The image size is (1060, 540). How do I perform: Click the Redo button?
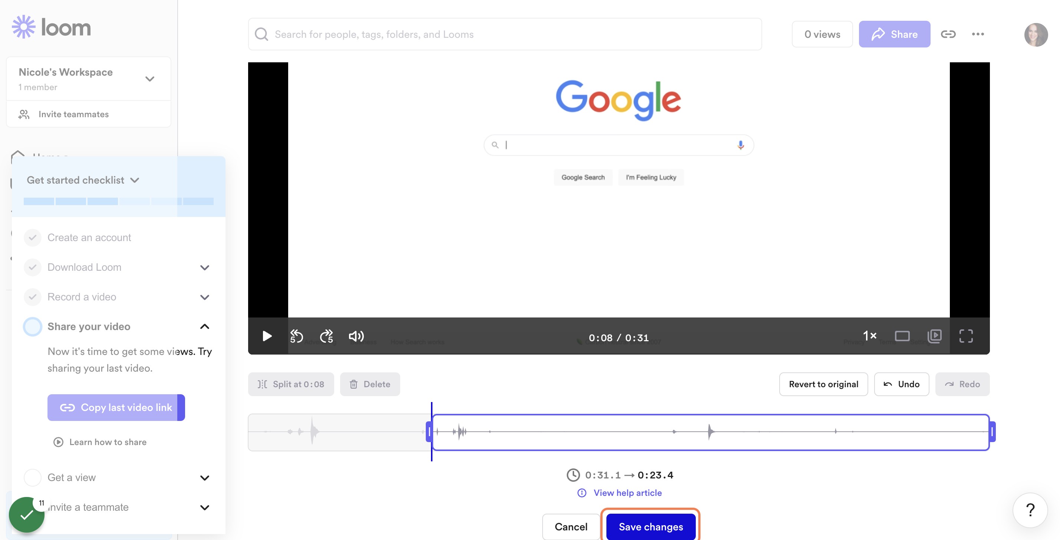(962, 384)
